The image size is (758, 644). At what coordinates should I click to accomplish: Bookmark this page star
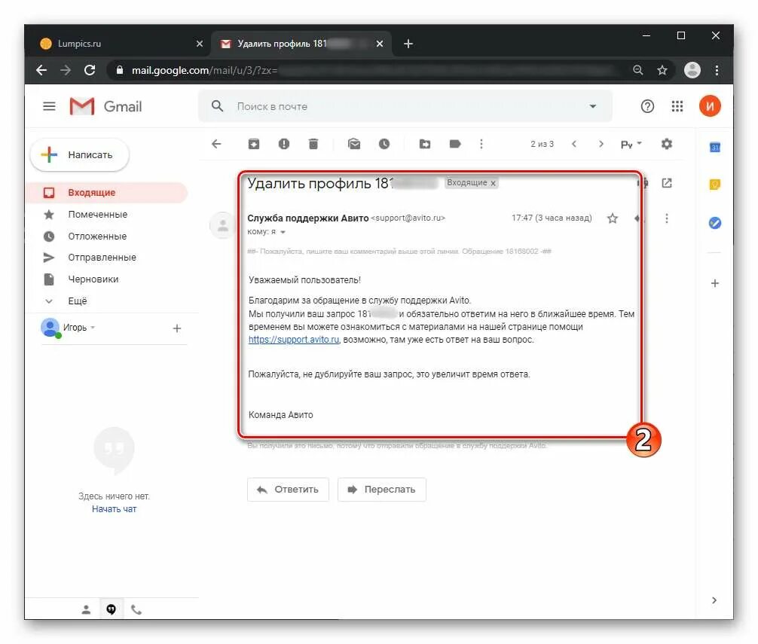point(662,70)
